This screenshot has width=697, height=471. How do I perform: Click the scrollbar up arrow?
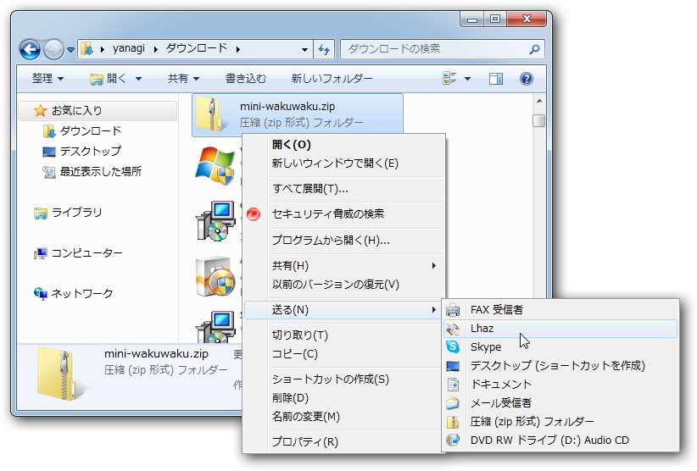[x=539, y=101]
